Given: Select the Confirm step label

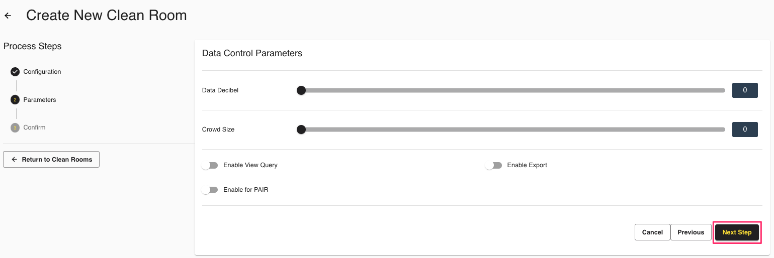Looking at the screenshot, I should (34, 127).
